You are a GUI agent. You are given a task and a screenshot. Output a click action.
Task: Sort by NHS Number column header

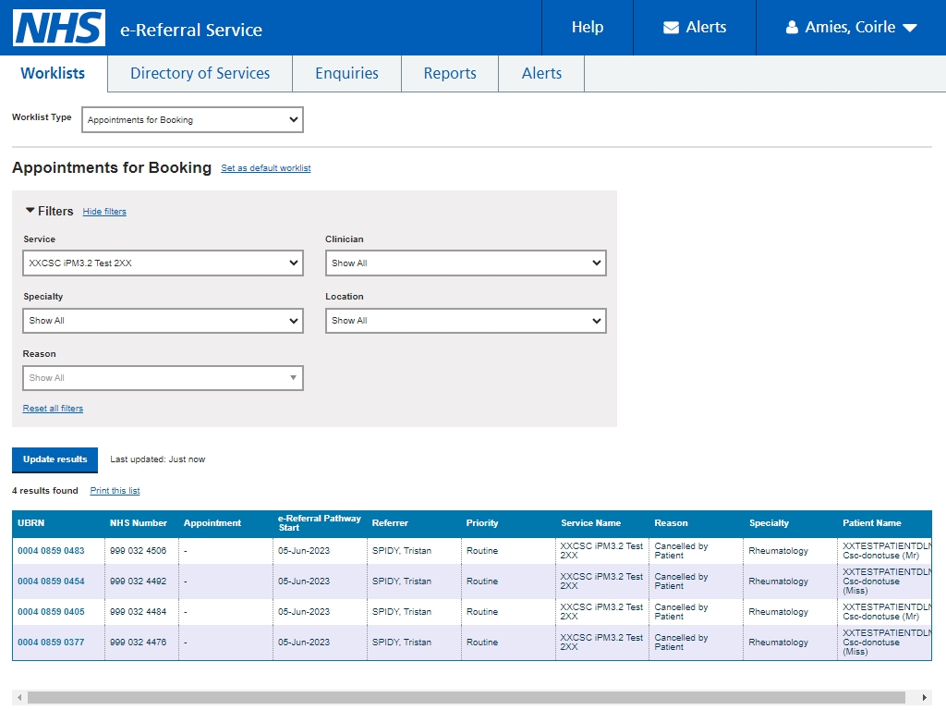[139, 523]
